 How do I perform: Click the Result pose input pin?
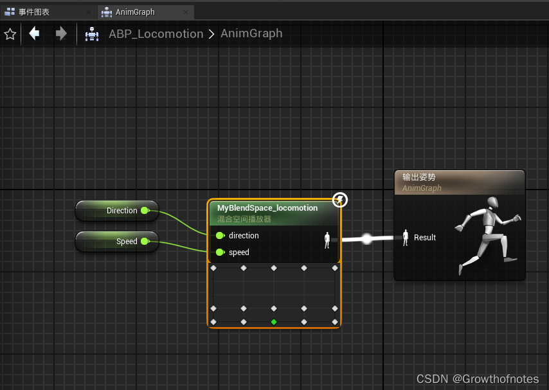(x=406, y=238)
